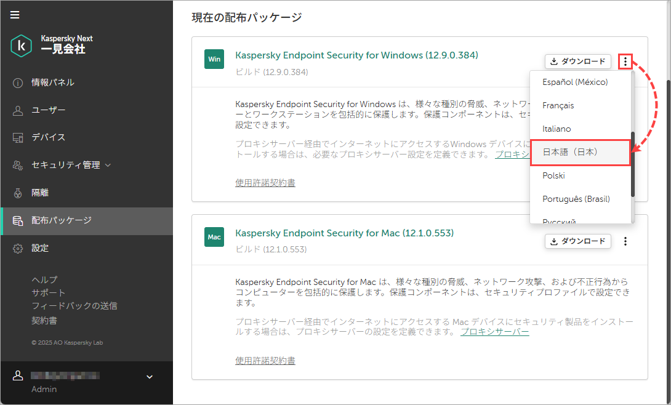Open the 契約書 link

(x=44, y=320)
